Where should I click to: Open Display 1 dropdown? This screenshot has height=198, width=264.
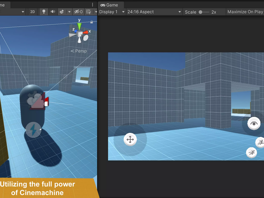click(x=112, y=12)
